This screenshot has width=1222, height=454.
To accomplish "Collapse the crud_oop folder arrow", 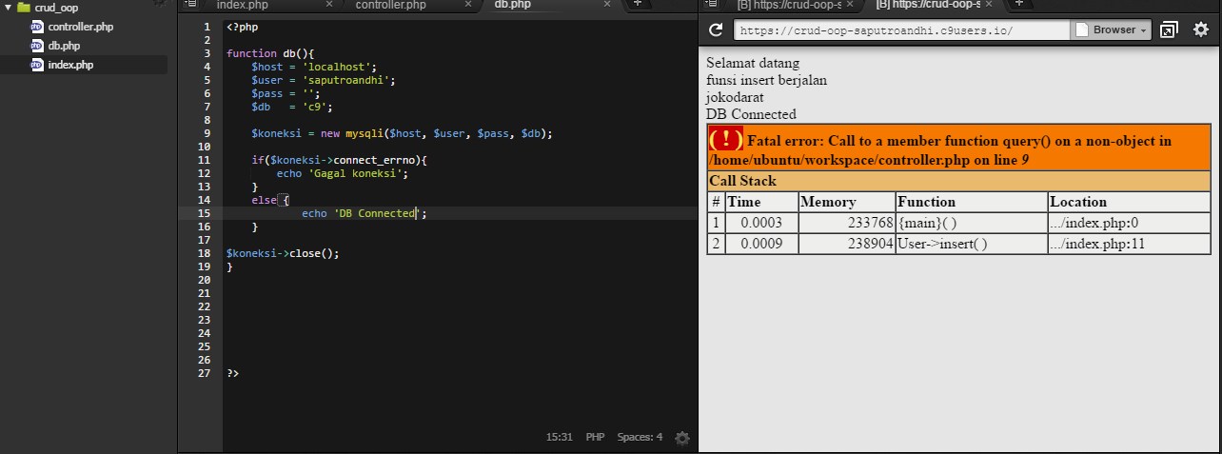I will [x=8, y=8].
